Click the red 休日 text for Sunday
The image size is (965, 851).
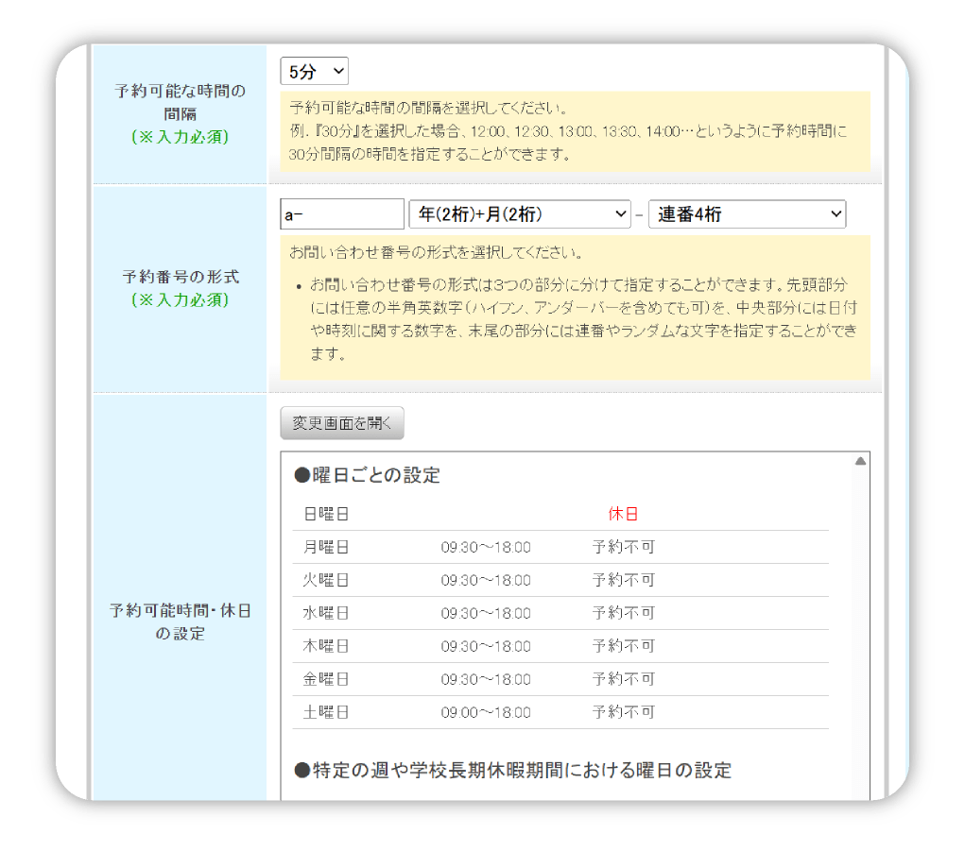coord(623,514)
